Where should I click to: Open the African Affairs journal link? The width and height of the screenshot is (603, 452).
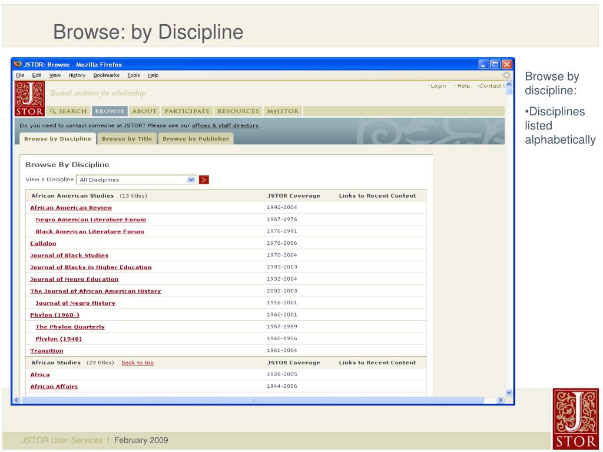click(x=54, y=386)
